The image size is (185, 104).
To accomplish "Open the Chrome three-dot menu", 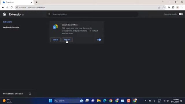I will (x=182, y=8).
